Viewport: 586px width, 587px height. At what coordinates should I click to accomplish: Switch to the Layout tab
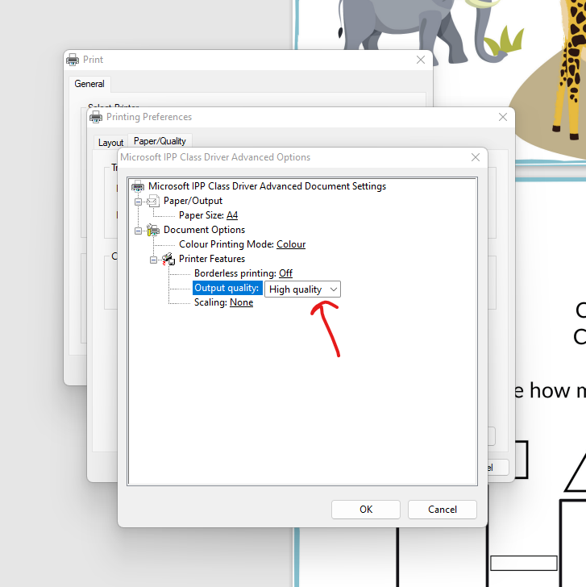pyautogui.click(x=110, y=143)
